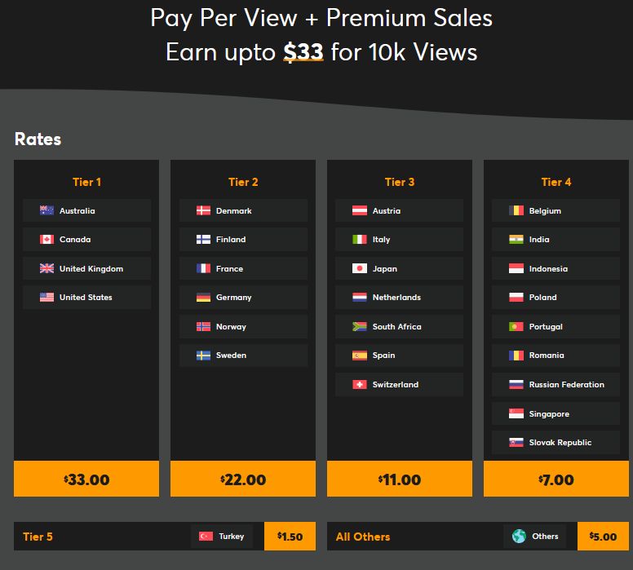The height and width of the screenshot is (570, 633).
Task: Click the Canada flag icon
Action: pos(46,240)
